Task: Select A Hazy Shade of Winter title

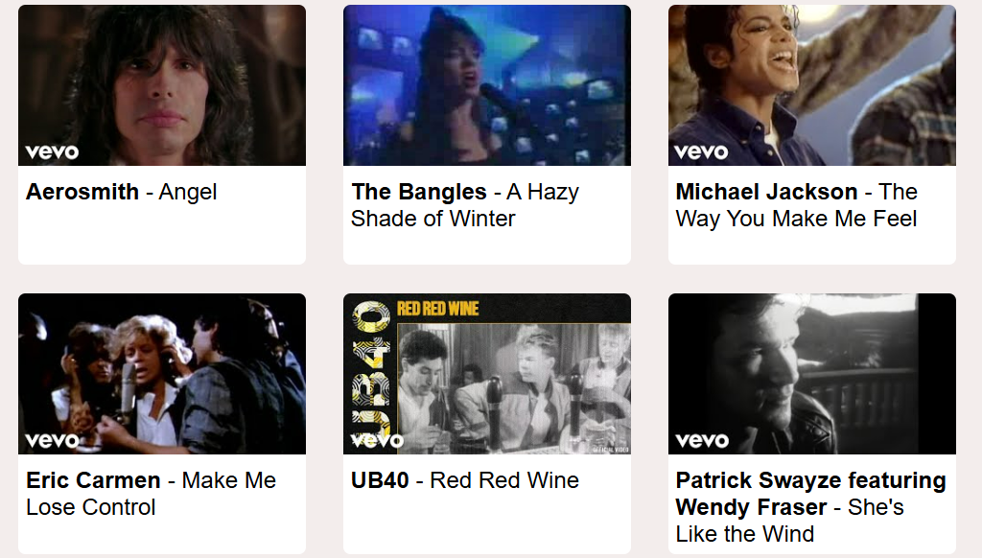Action: 465,205
